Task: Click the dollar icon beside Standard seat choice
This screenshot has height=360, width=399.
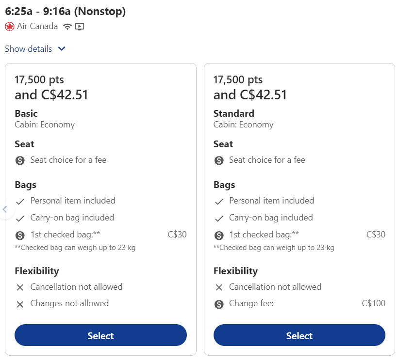Action: [x=219, y=160]
